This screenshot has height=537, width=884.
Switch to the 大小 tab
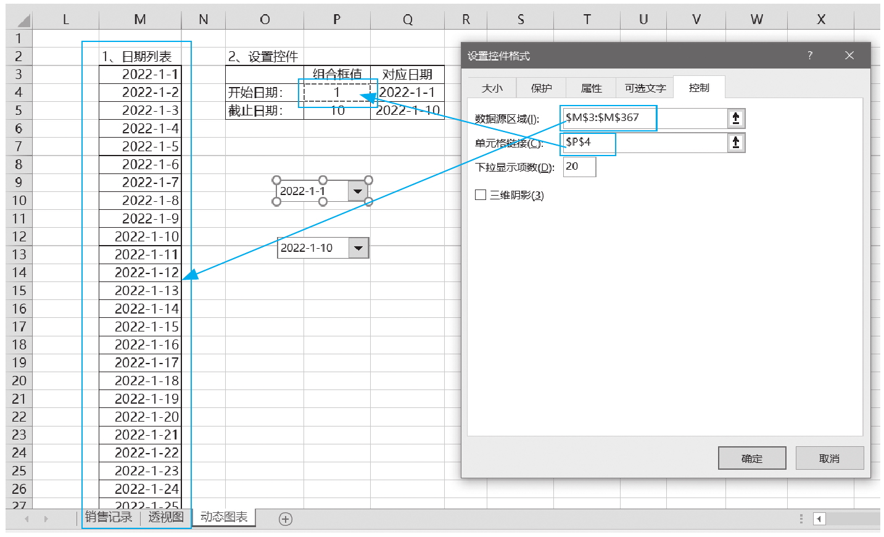coord(492,88)
